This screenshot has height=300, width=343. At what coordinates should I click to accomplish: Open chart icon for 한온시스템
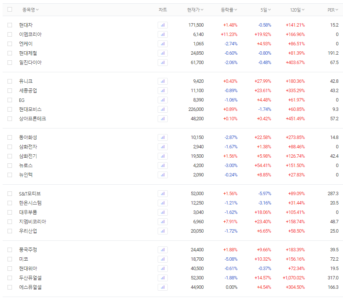click(x=163, y=203)
